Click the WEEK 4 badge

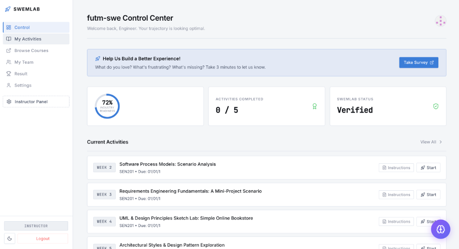point(104,222)
